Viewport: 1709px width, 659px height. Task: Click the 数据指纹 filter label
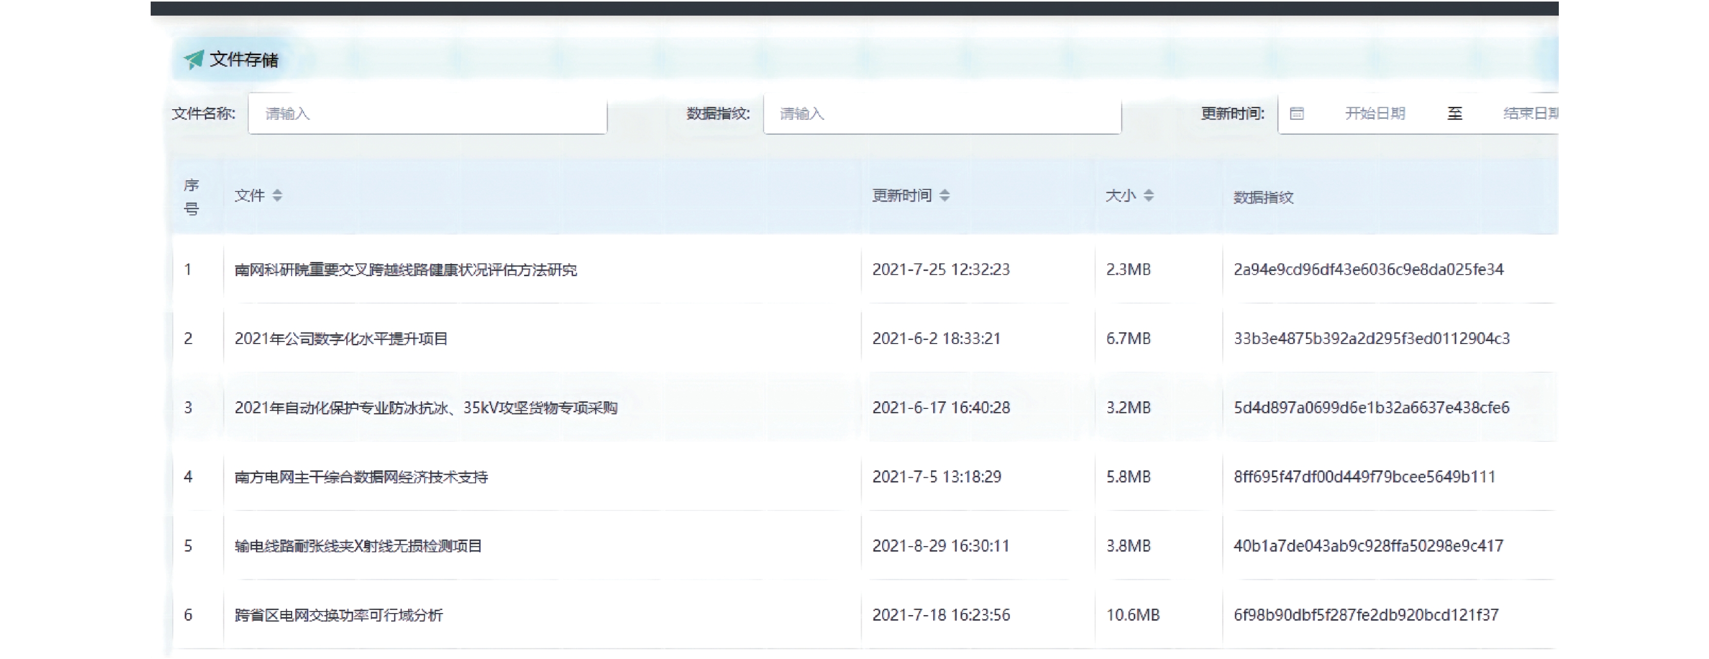coord(719,113)
